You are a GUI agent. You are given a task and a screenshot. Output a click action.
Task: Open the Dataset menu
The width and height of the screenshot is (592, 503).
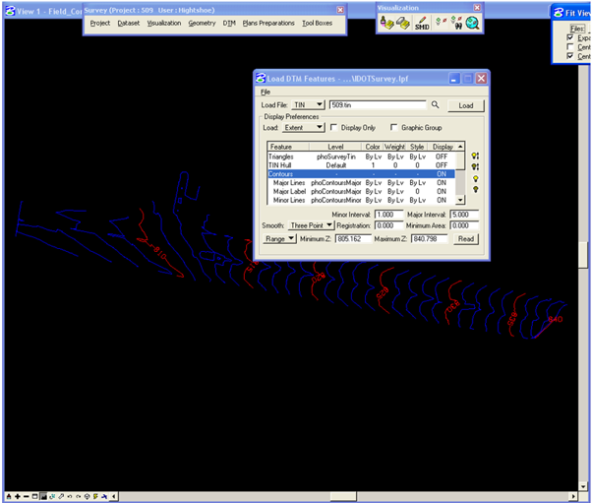point(129,23)
